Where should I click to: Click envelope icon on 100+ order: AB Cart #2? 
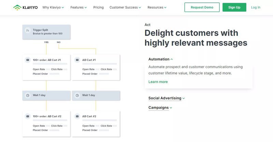pos(28,116)
